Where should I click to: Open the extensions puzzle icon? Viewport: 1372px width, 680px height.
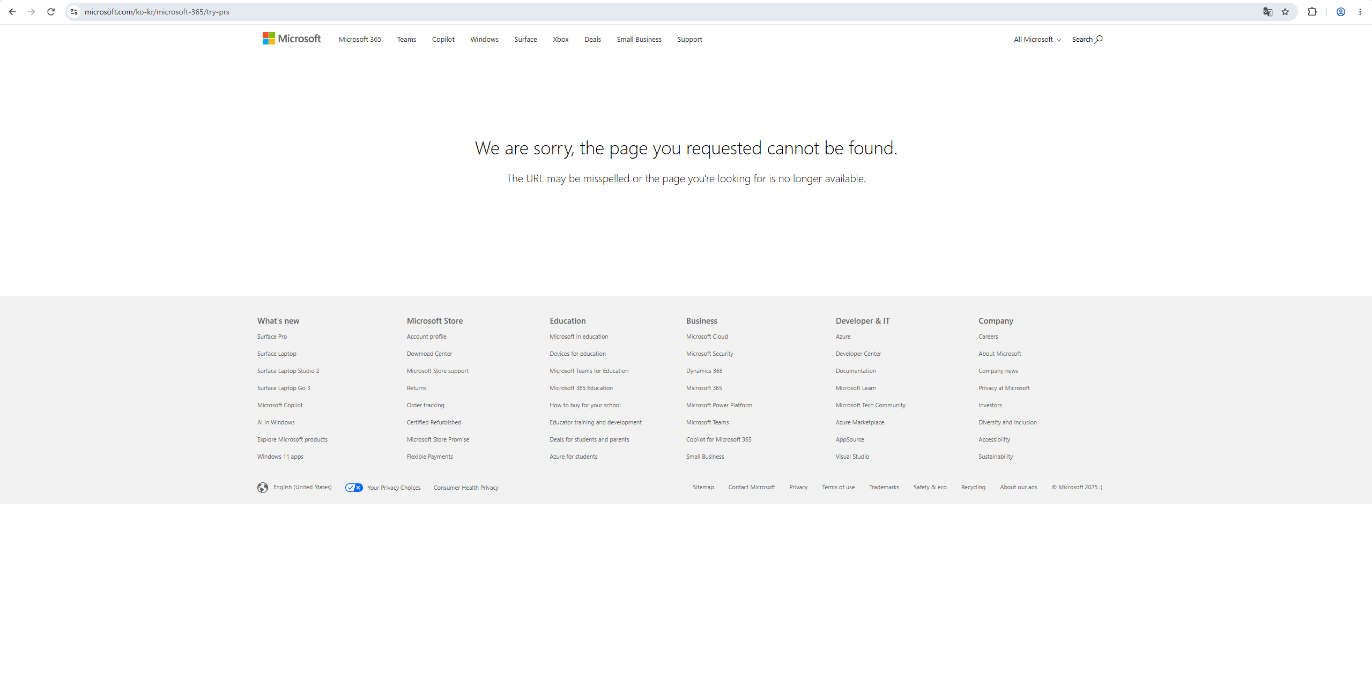pos(1312,12)
